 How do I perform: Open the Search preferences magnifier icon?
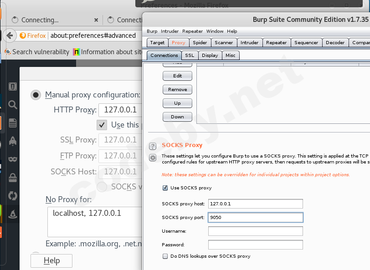click(13, 104)
